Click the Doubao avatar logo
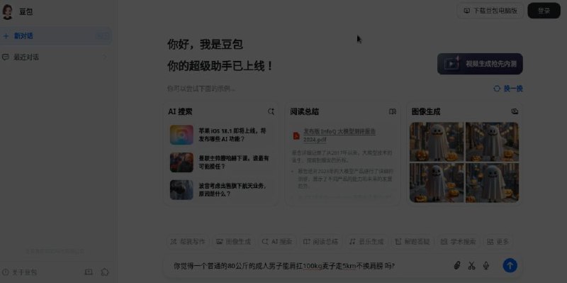Viewport: 567px width, 283px height. click(x=7, y=12)
